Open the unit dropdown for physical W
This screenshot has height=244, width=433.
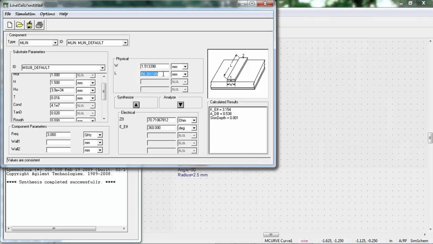(x=185, y=67)
